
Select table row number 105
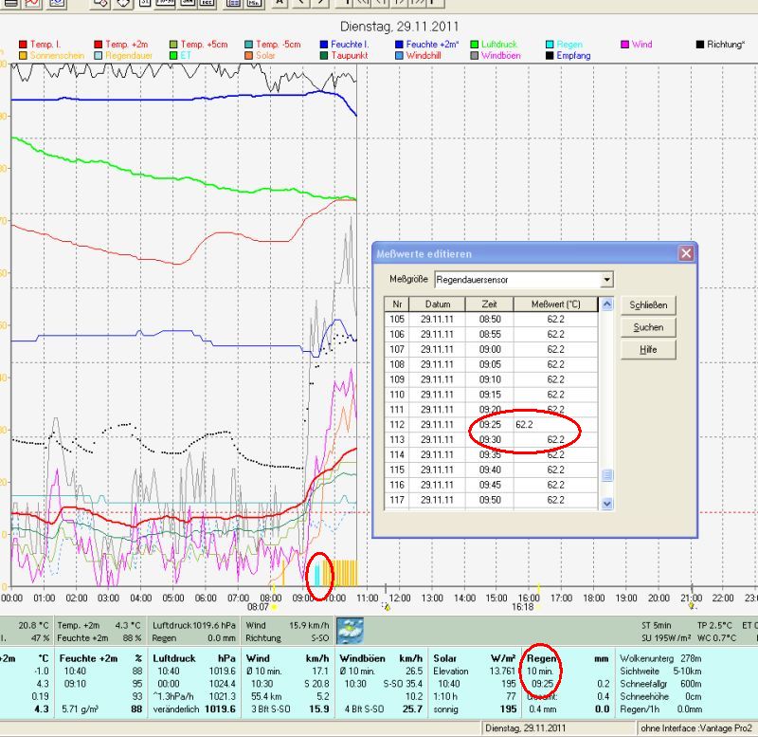(397, 320)
